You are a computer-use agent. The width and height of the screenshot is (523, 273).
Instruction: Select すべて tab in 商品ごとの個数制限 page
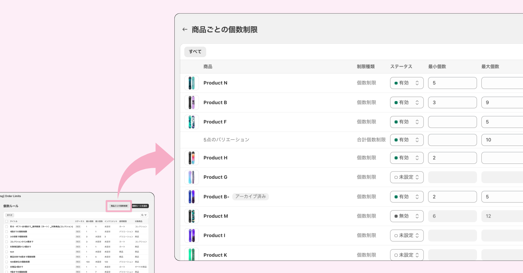(x=195, y=52)
